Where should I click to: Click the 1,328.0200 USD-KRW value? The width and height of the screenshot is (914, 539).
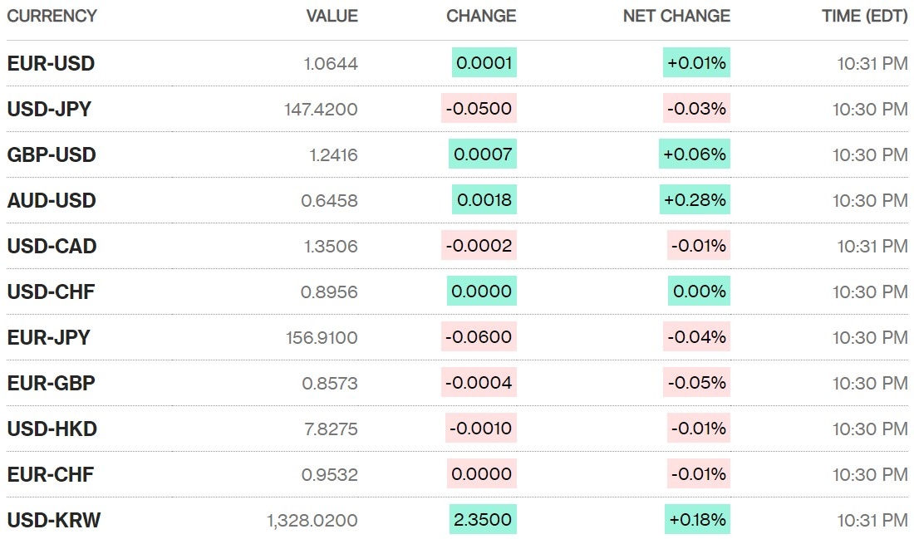click(312, 520)
